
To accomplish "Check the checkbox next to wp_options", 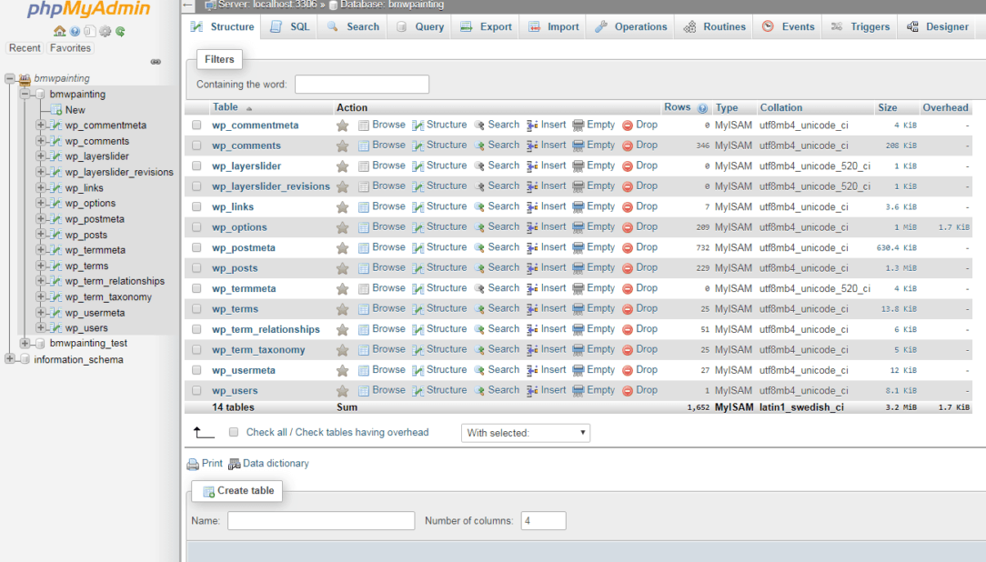I will [x=196, y=226].
